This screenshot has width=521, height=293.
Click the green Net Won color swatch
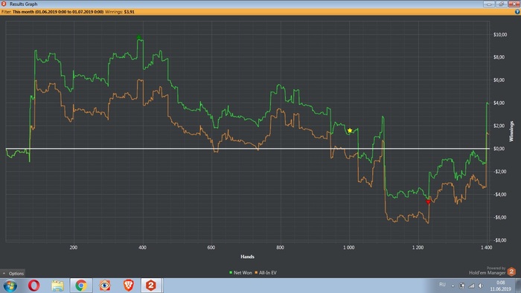[231, 273]
